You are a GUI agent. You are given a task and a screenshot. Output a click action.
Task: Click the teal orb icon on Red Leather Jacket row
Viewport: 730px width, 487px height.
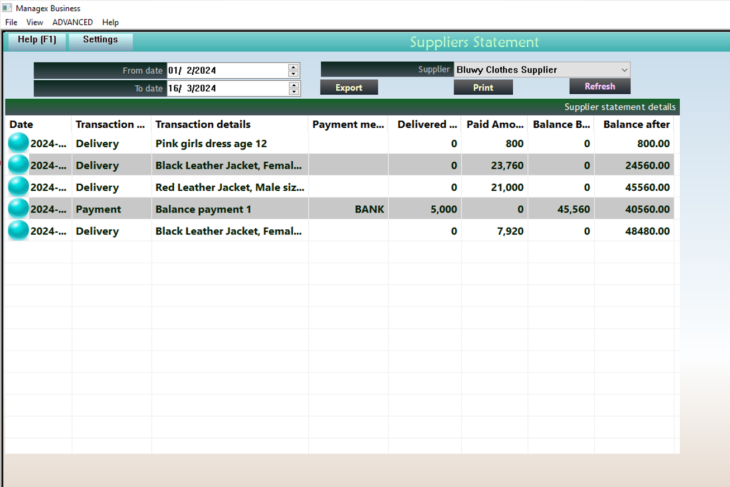point(18,187)
